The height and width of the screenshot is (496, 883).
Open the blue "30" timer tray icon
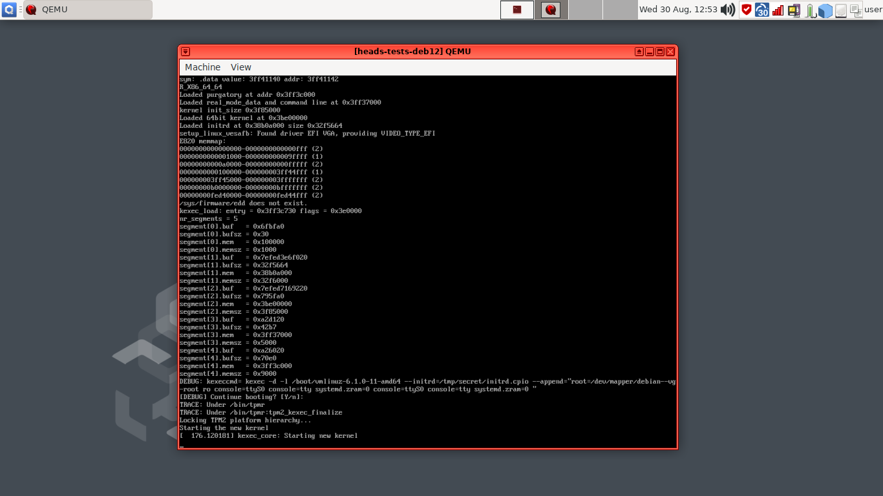761,10
